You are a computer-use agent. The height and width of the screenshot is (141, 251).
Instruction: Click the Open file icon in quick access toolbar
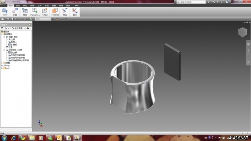coord(8,19)
